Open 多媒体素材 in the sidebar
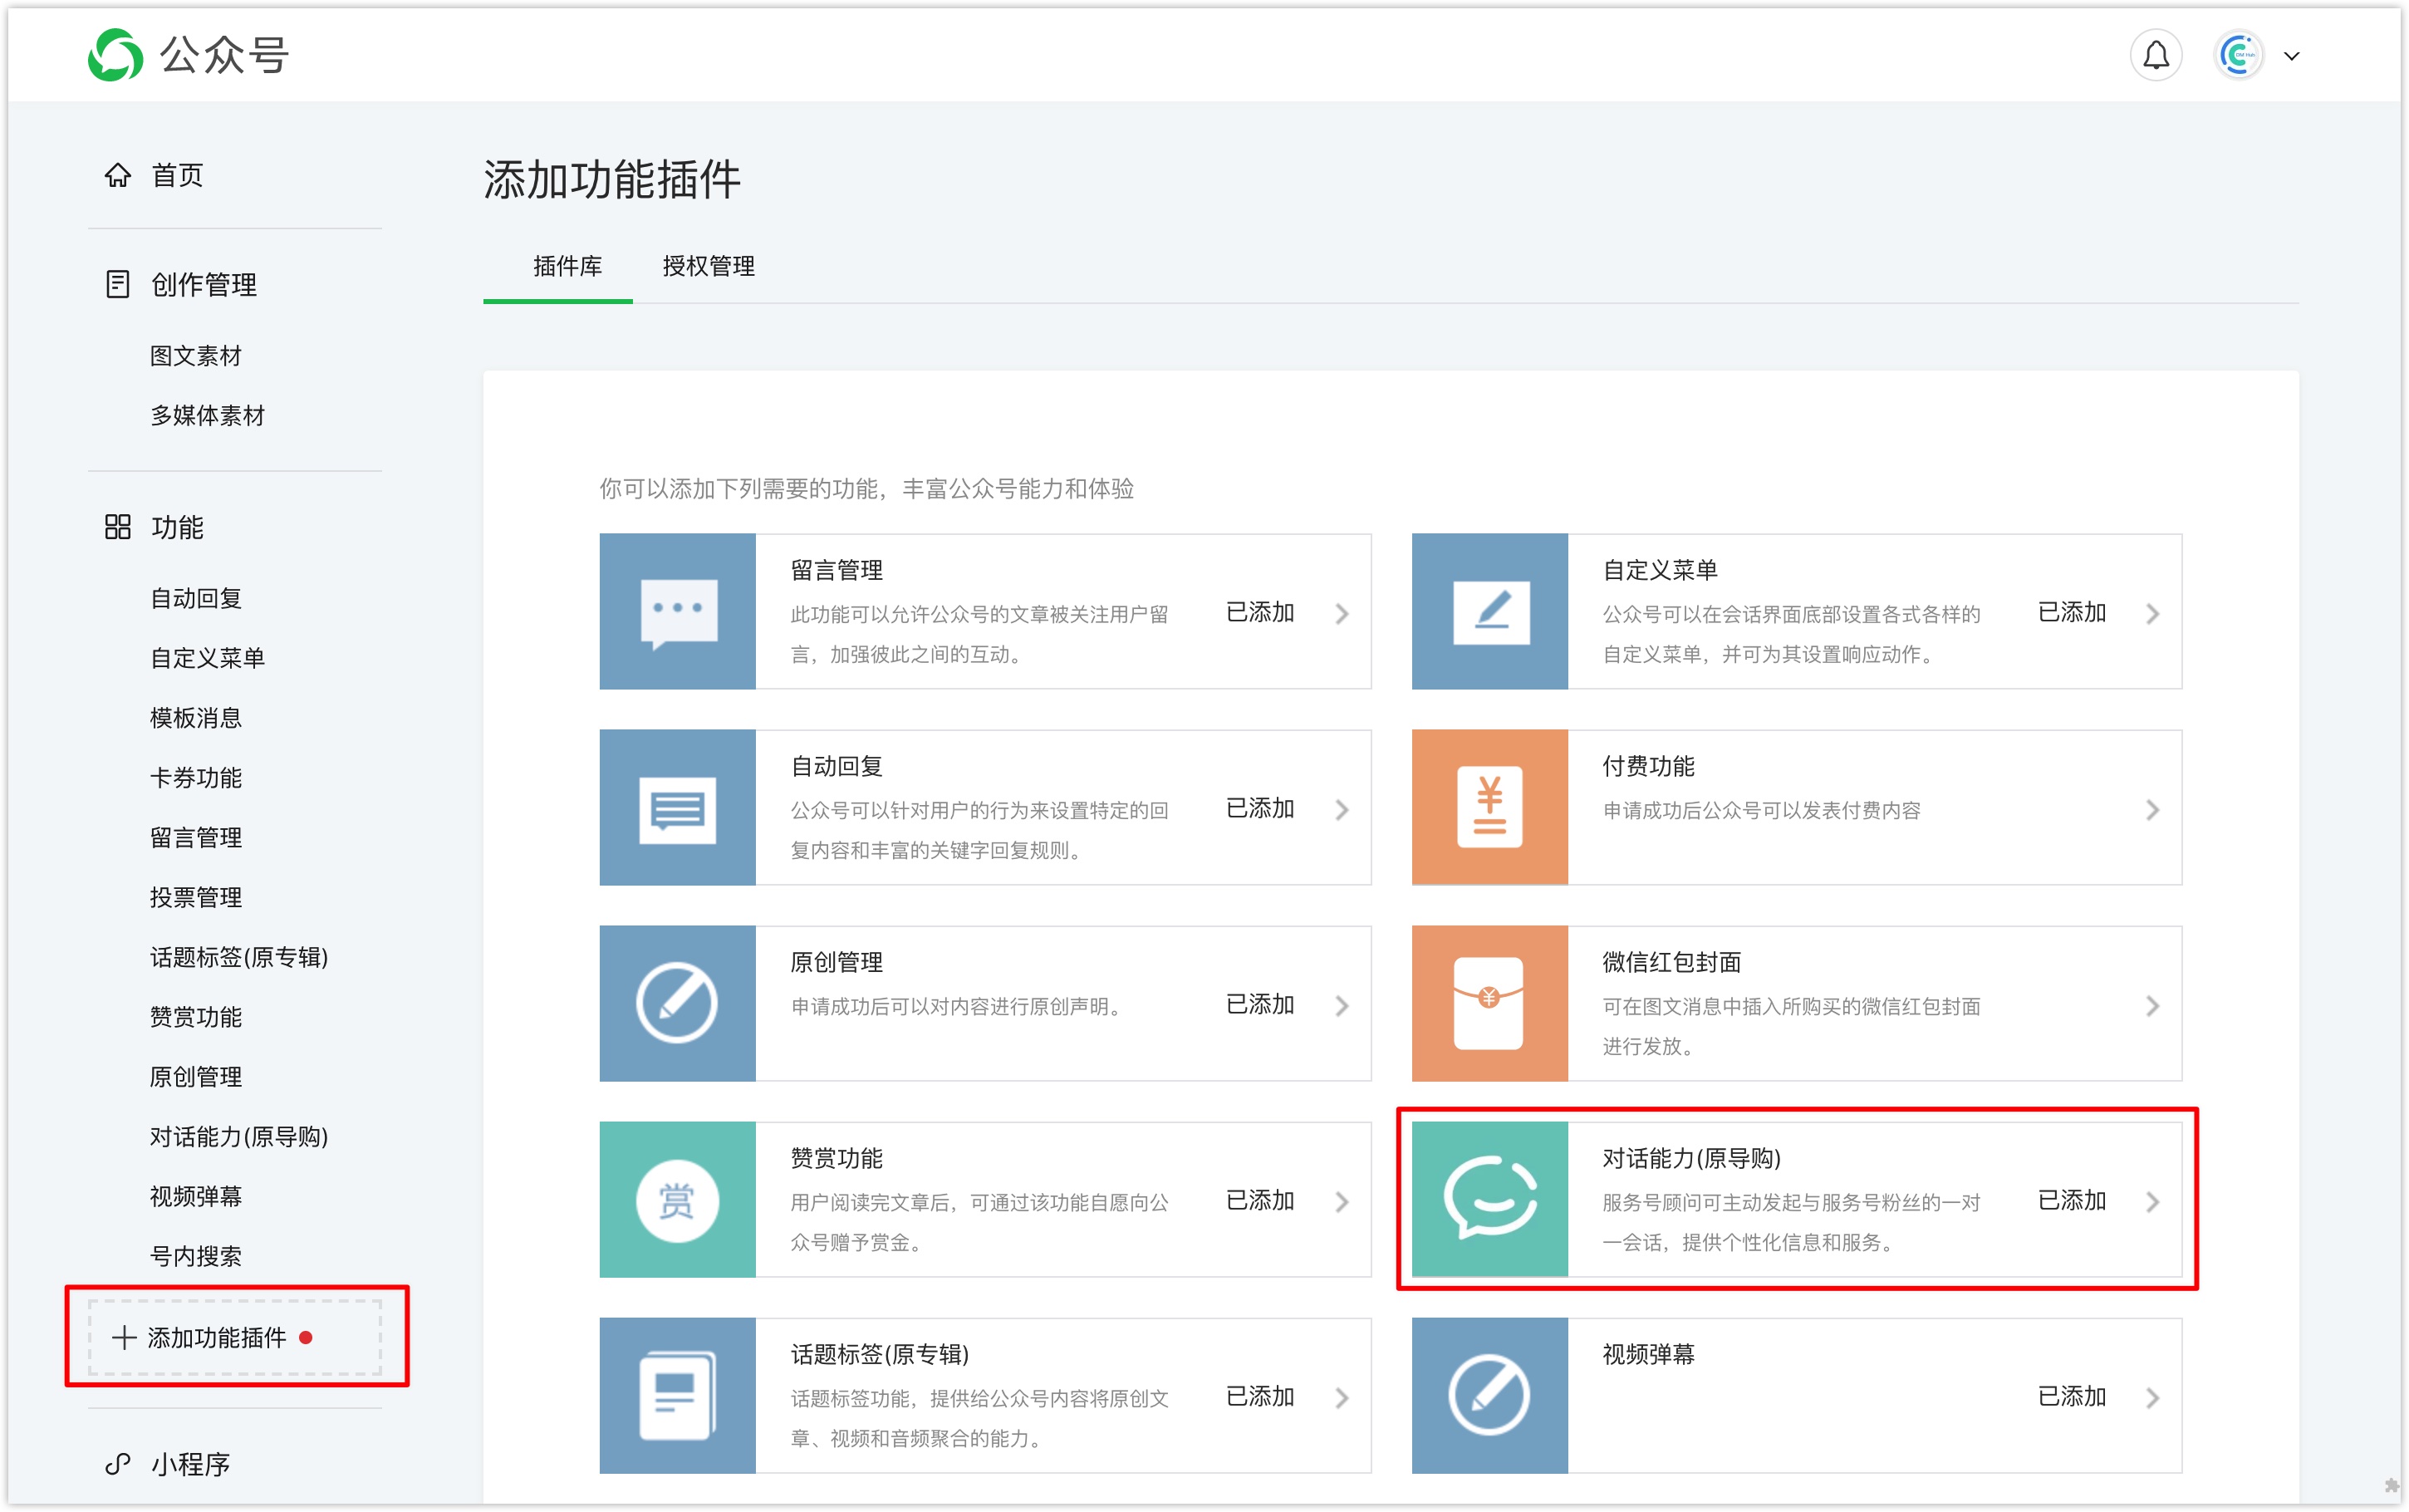Image resolution: width=2409 pixels, height=1512 pixels. pos(208,415)
